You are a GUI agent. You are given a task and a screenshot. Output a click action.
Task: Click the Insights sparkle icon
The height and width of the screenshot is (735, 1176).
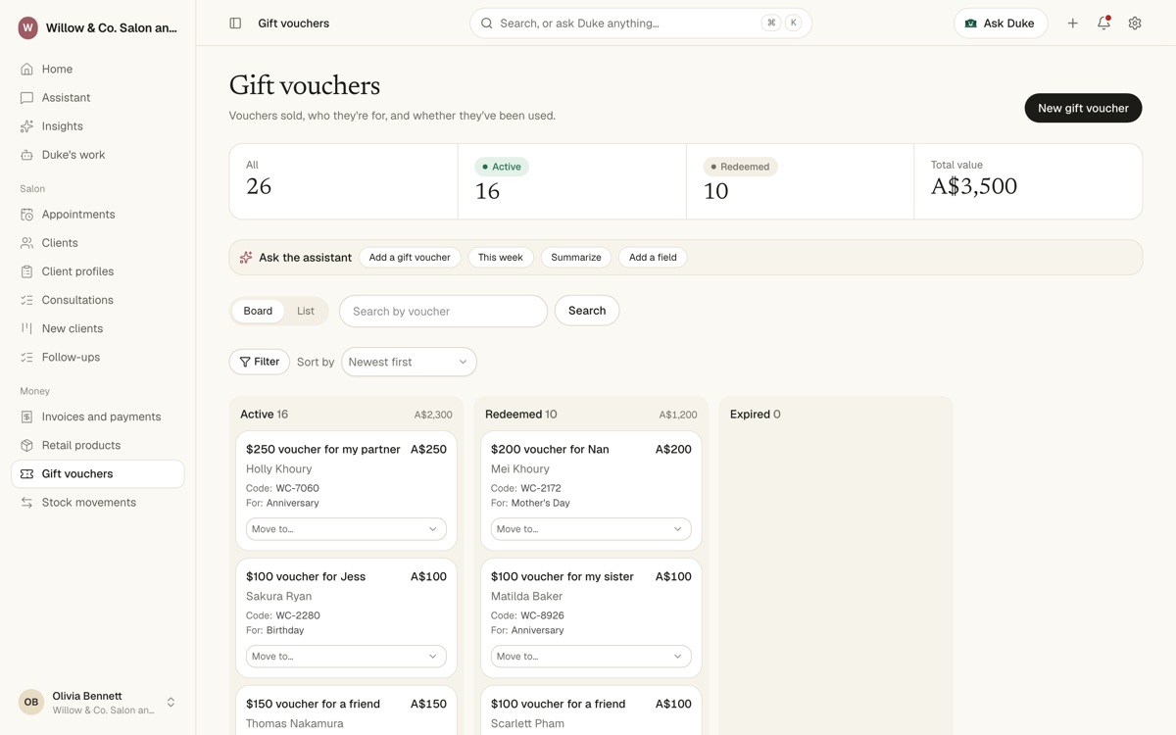click(26, 126)
